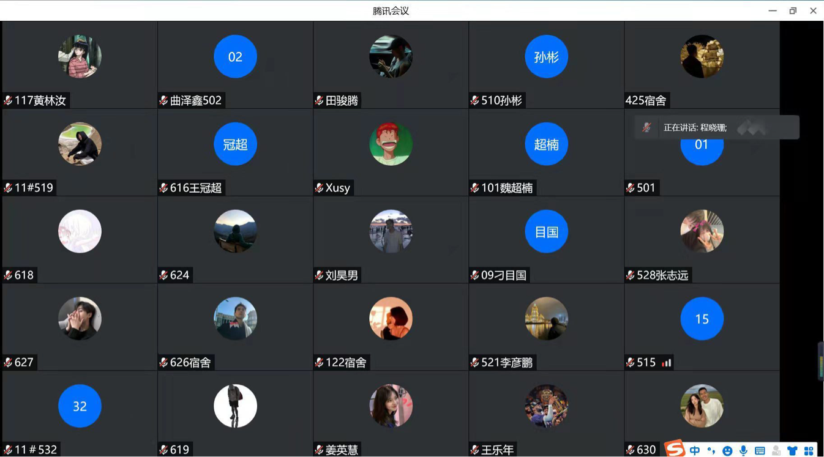Start Sogou voice input microphone
This screenshot has height=457, width=824.
(x=743, y=451)
